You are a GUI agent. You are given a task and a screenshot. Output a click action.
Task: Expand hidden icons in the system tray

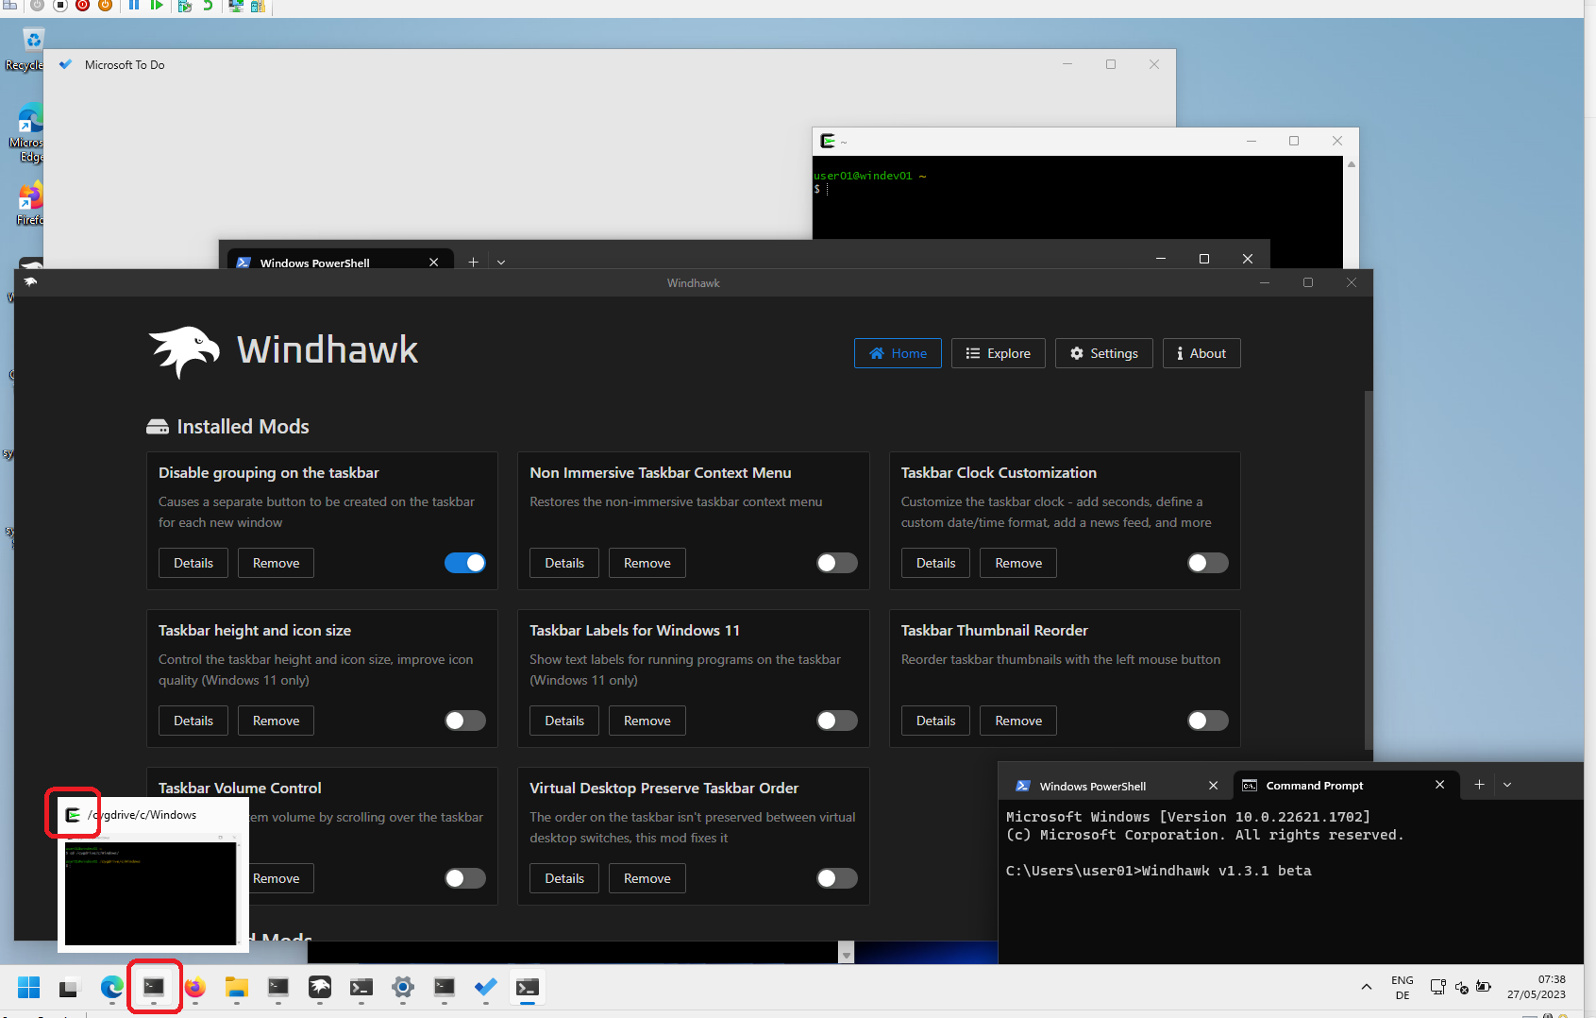pos(1366,986)
